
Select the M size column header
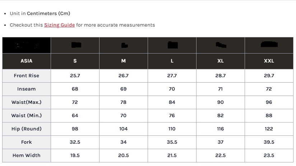tap(124, 61)
